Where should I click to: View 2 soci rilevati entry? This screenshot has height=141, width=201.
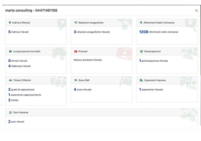16,122
